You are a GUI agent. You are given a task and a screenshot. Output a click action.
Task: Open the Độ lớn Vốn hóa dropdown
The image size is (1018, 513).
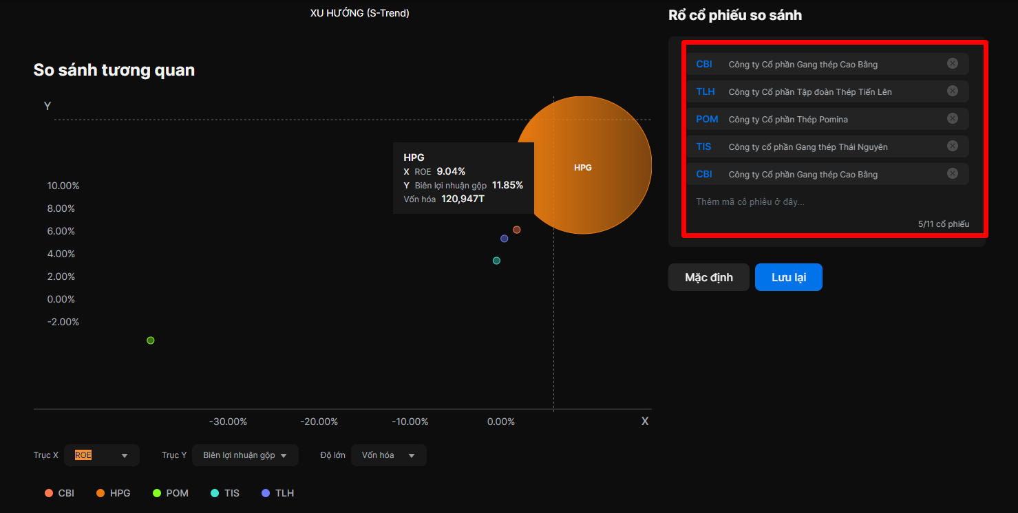point(389,455)
